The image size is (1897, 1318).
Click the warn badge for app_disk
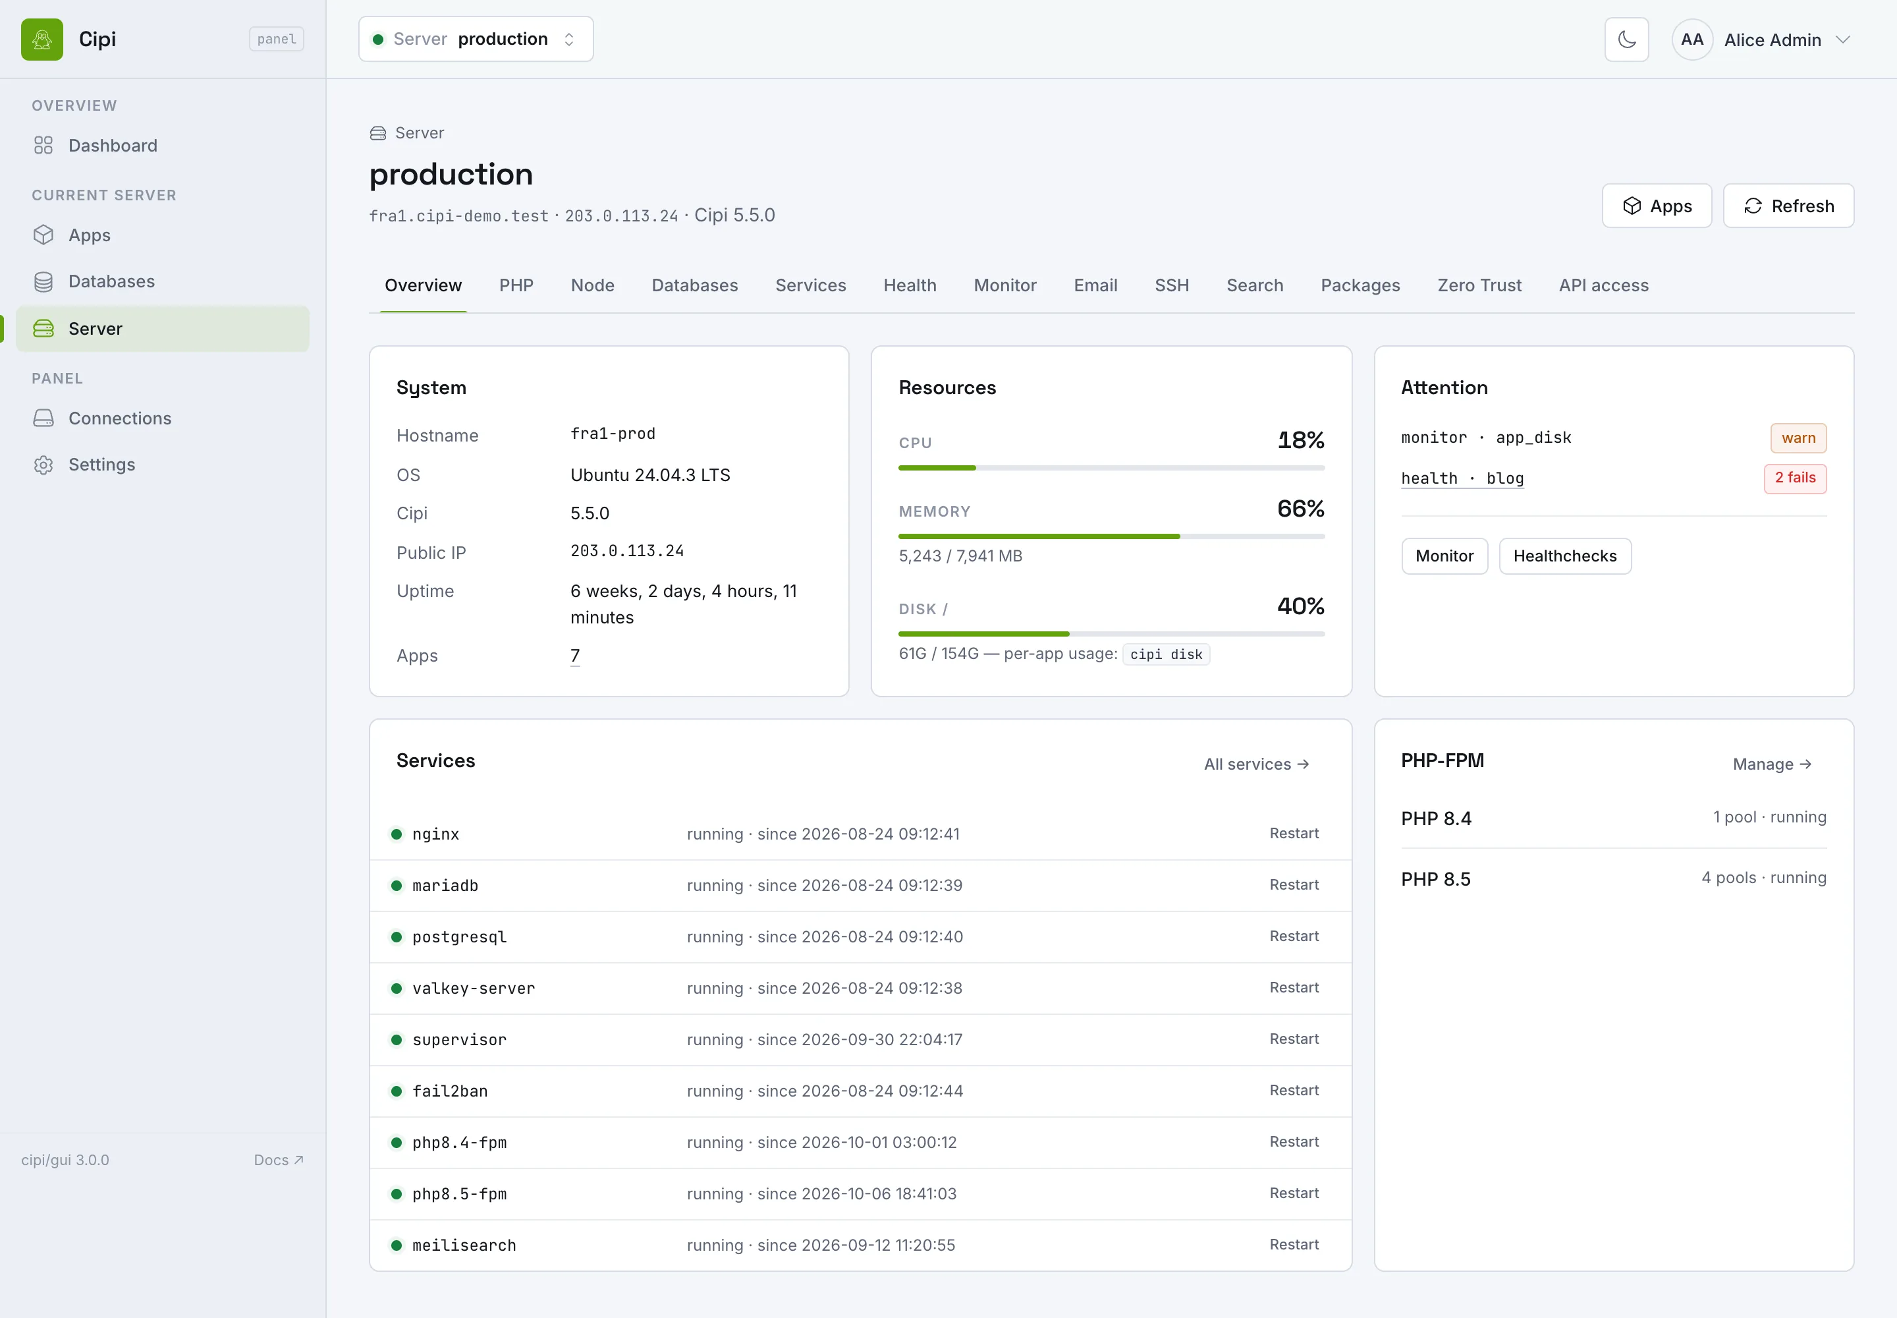coord(1798,438)
